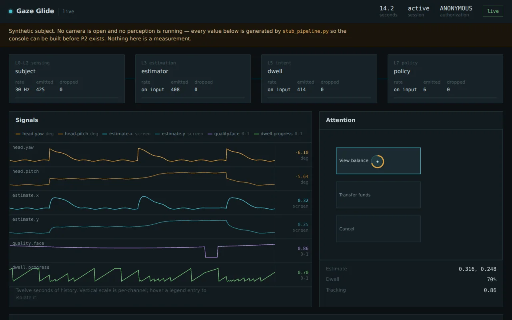The height and width of the screenshot is (320, 512).
Task: Click the green live badge in the header
Action: (x=493, y=11)
